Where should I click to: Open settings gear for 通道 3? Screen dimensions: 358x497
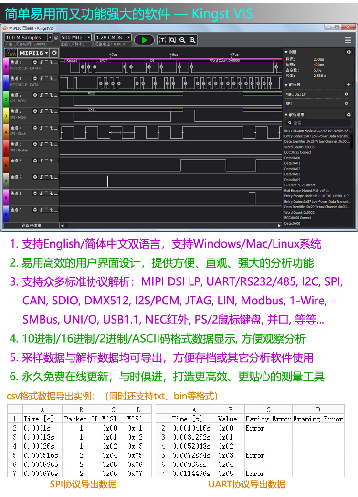35,111
